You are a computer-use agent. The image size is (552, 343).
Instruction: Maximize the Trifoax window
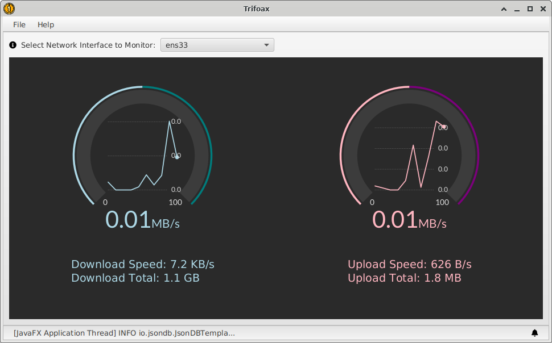(530, 9)
